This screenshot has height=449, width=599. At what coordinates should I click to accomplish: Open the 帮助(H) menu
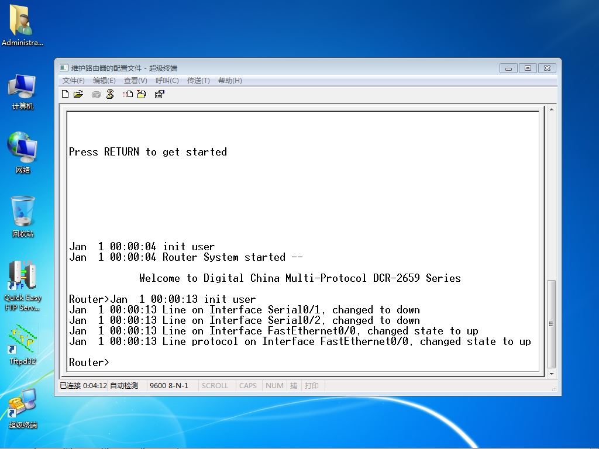click(229, 81)
